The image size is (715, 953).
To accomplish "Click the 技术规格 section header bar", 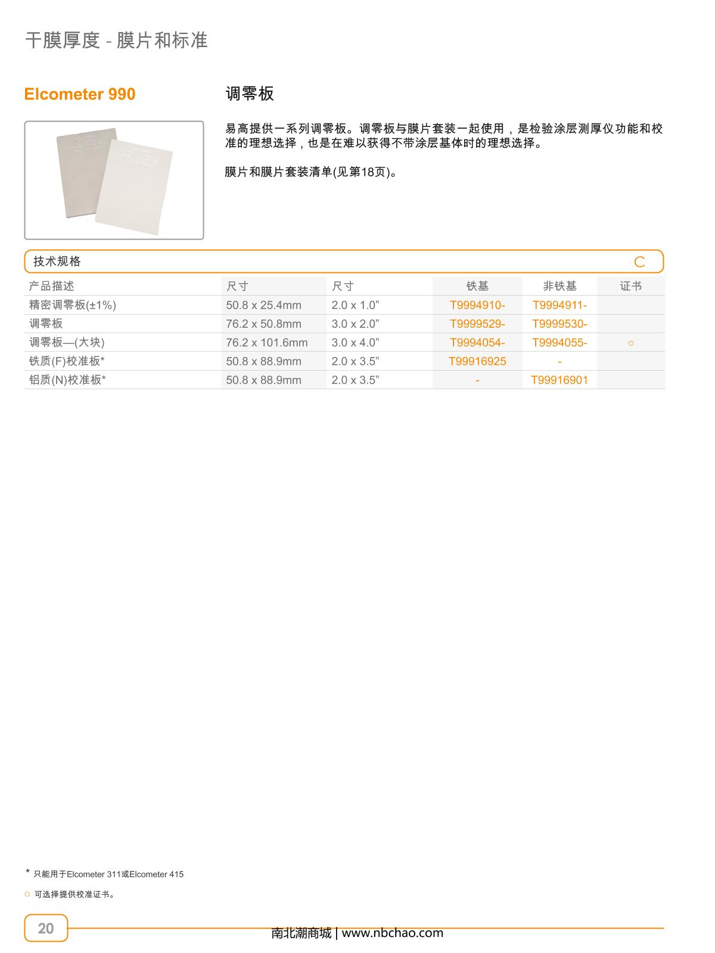I will (343, 262).
